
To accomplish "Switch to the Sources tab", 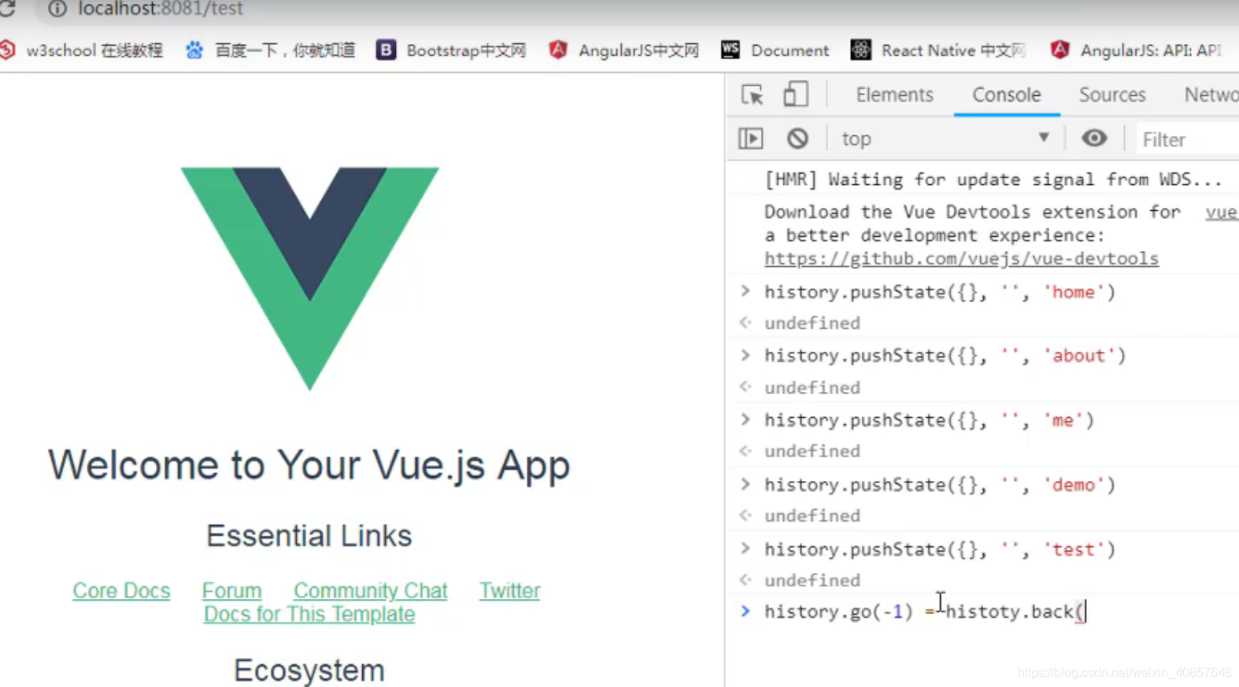I will 1111,94.
